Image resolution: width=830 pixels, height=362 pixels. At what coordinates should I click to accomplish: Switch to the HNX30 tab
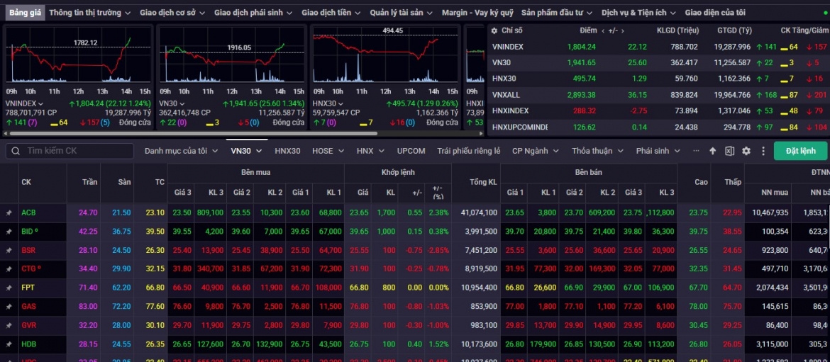[287, 151]
